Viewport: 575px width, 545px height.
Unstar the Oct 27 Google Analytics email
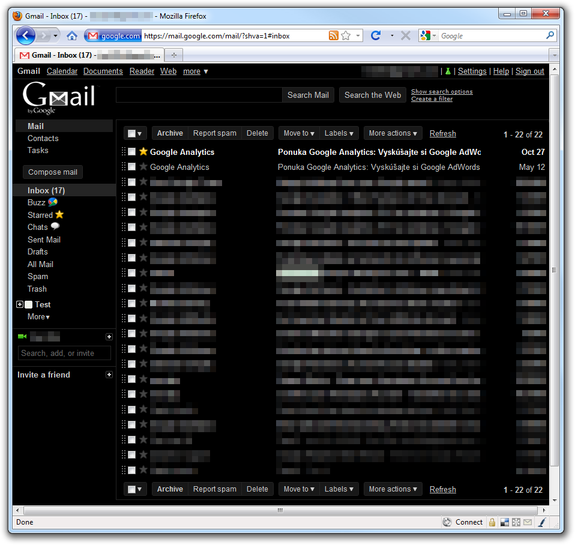point(143,152)
